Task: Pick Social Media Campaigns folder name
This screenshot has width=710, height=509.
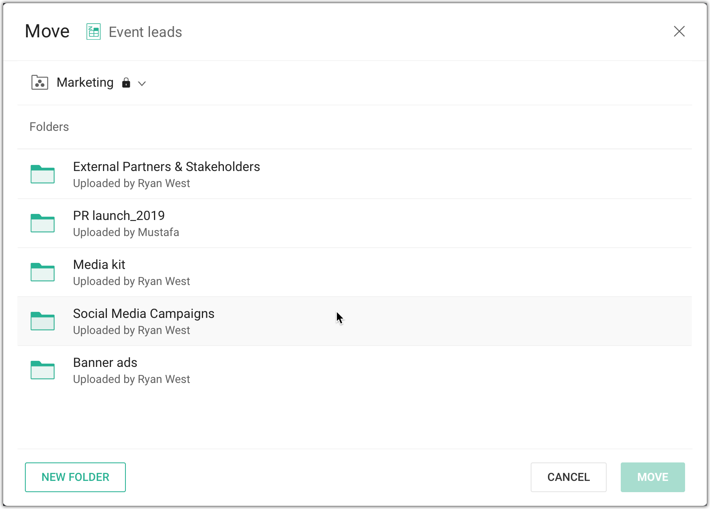Action: [144, 314]
